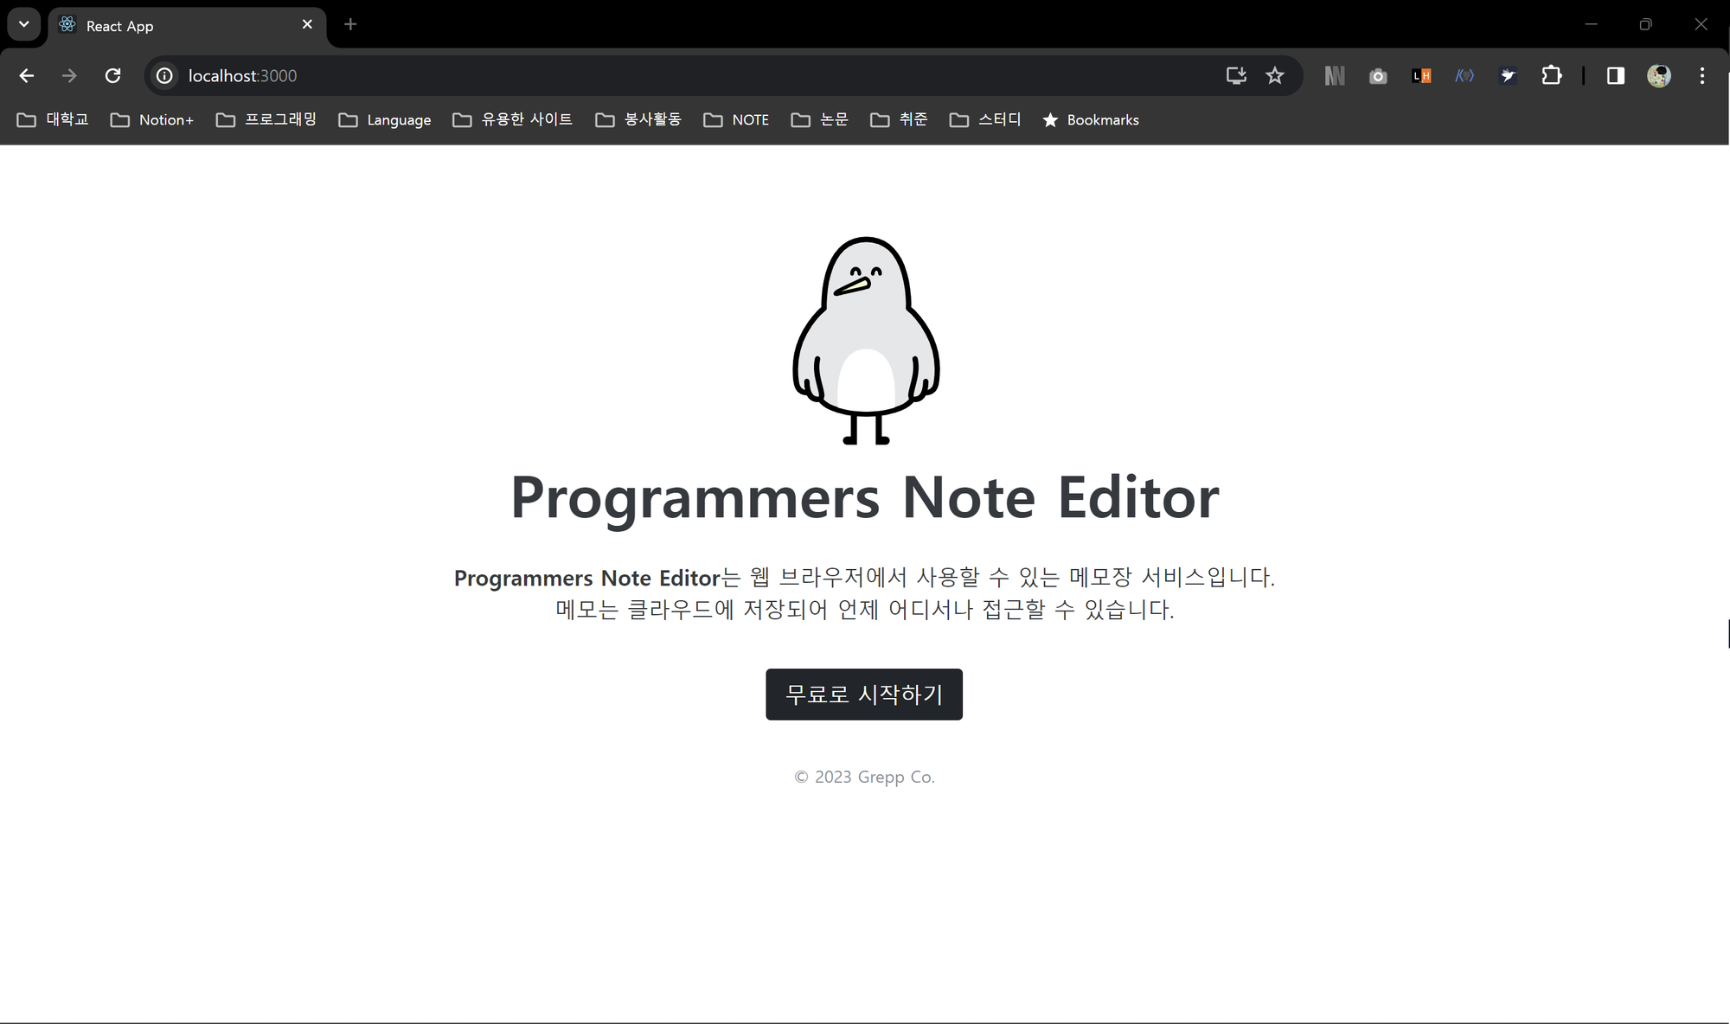Restore down the Chrome window
1730x1024 pixels.
pyautogui.click(x=1645, y=24)
